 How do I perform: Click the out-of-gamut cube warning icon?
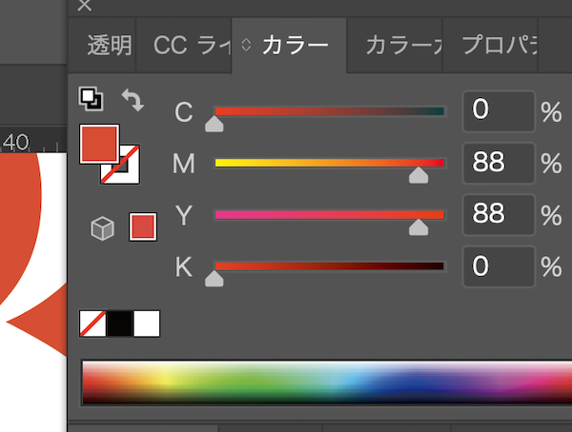tap(102, 227)
